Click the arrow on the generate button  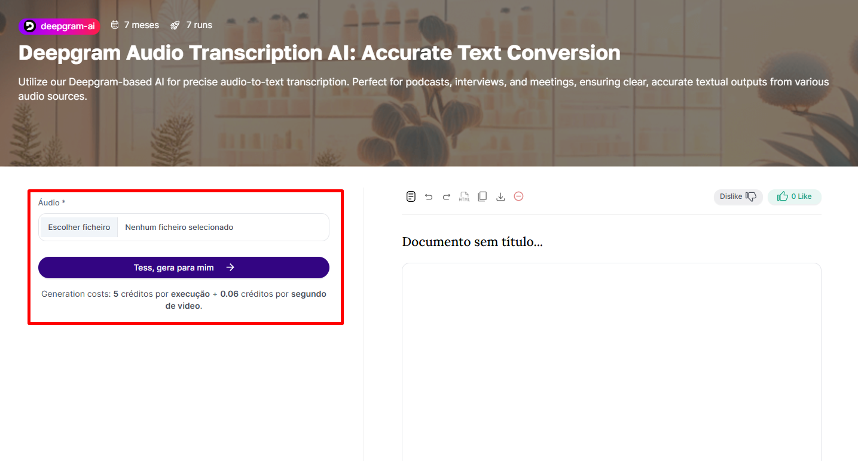click(x=230, y=268)
